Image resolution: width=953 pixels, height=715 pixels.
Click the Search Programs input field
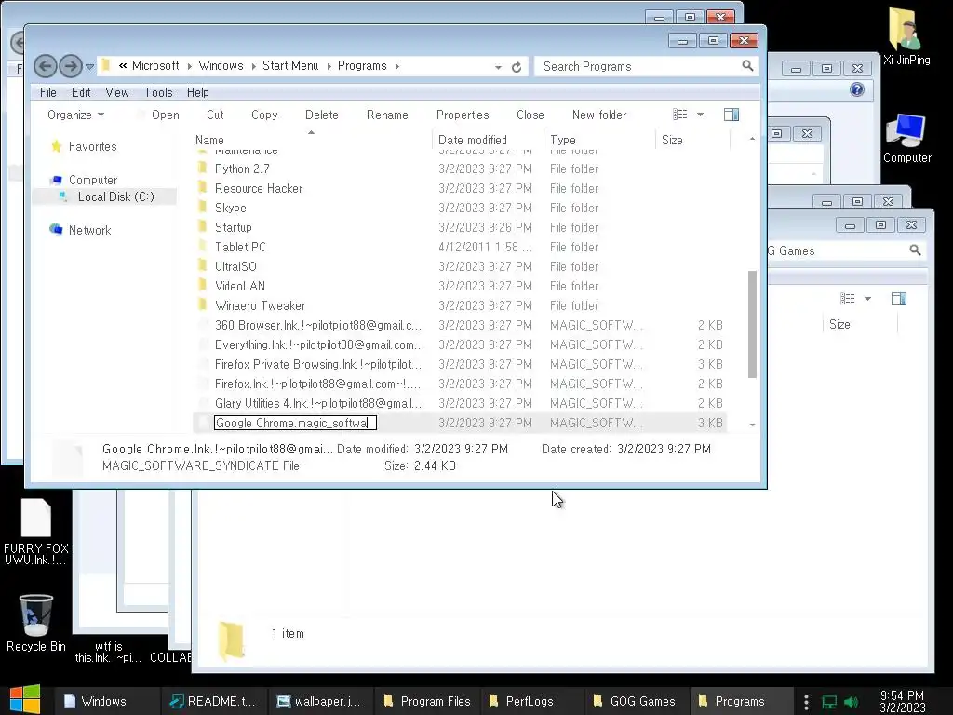638,66
